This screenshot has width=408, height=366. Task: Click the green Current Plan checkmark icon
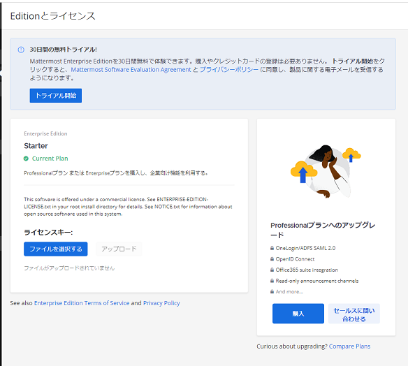pyautogui.click(x=26, y=159)
